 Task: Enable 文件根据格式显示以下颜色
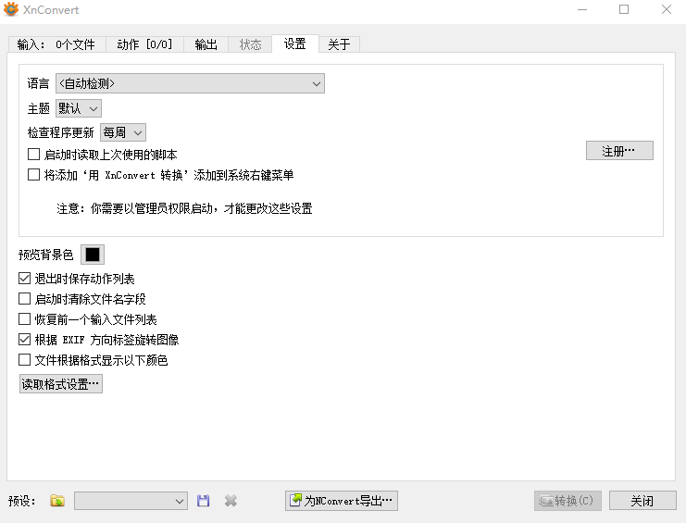tap(24, 360)
